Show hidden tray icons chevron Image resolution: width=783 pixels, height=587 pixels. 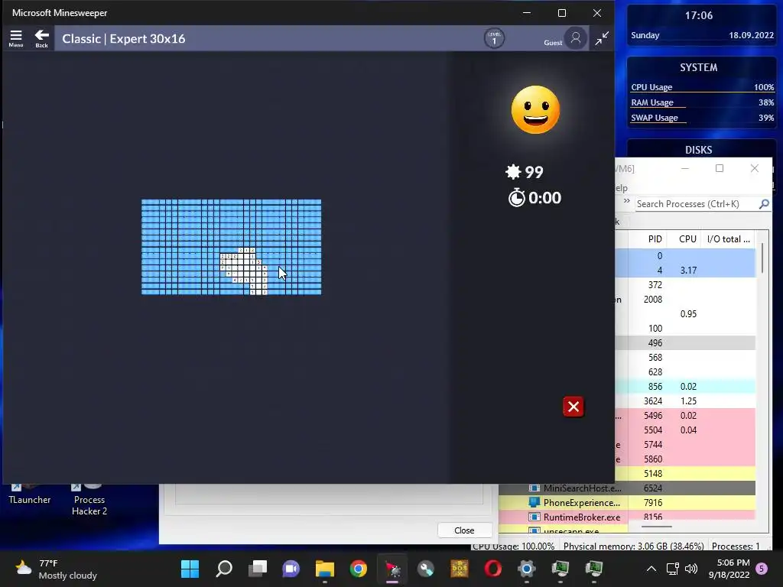651,569
